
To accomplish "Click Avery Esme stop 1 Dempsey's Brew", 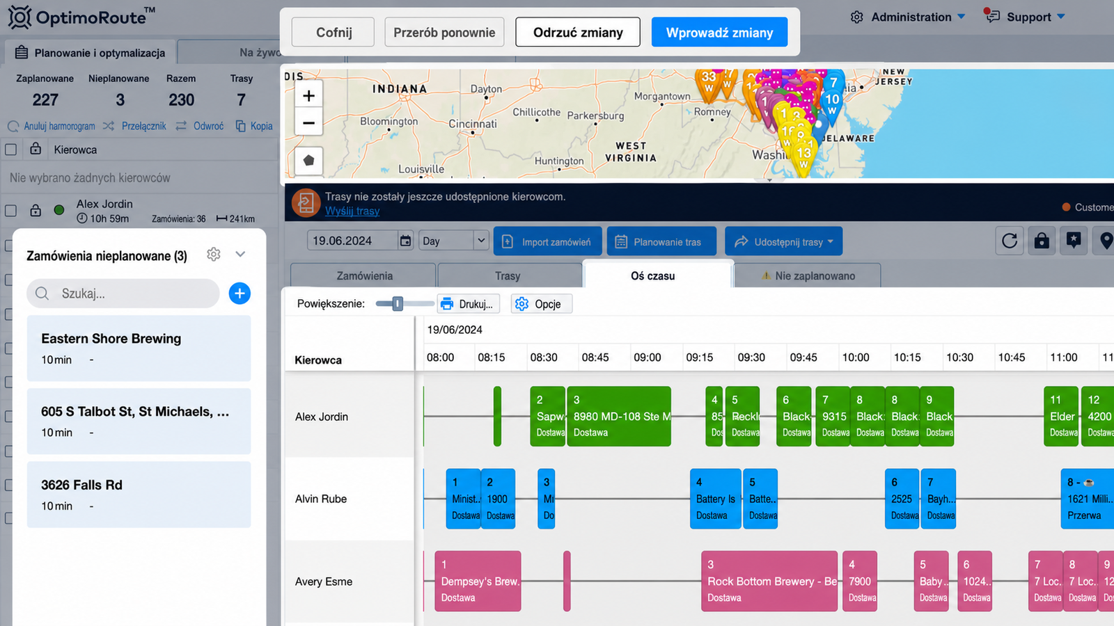I will (x=478, y=581).
